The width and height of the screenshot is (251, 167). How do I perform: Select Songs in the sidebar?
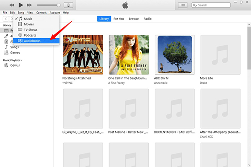pos(15,47)
